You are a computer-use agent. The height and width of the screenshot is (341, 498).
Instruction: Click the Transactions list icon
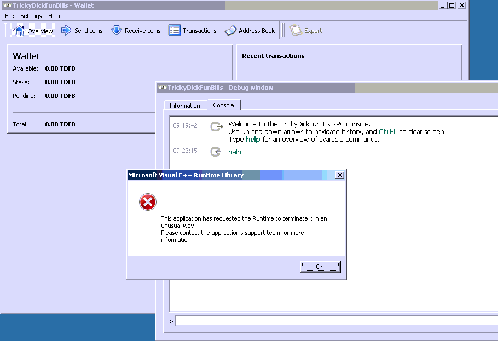[175, 30]
